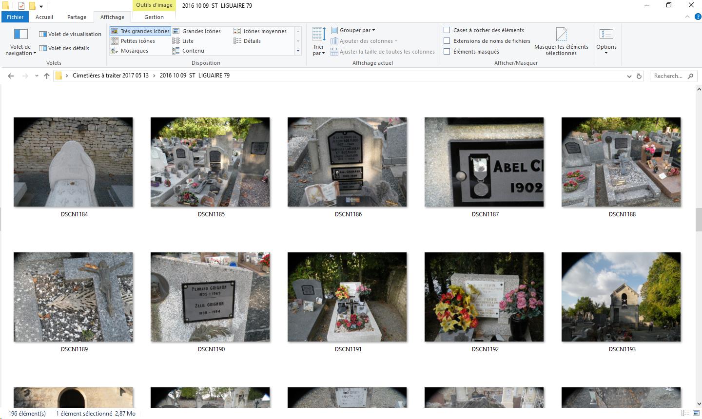702x419 pixels.
Task: Go back with the back arrow
Action: [x=11, y=76]
